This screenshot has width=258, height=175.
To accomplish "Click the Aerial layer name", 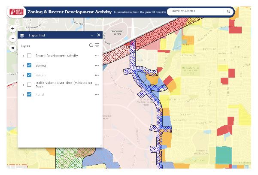I will (39, 94).
